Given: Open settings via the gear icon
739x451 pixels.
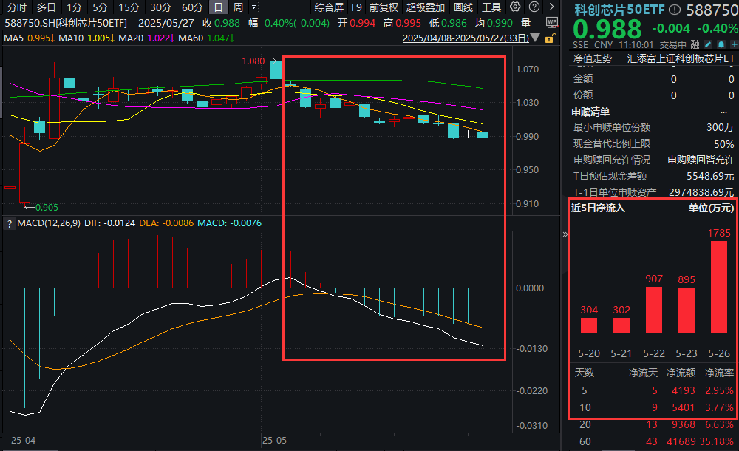Looking at the screenshot, I should coord(515,7).
